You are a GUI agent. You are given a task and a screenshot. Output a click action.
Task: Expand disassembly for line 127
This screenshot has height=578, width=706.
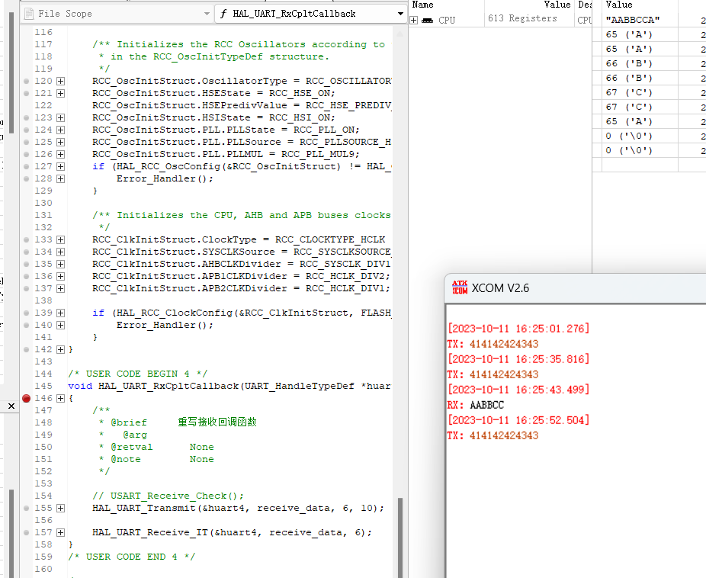(60, 166)
